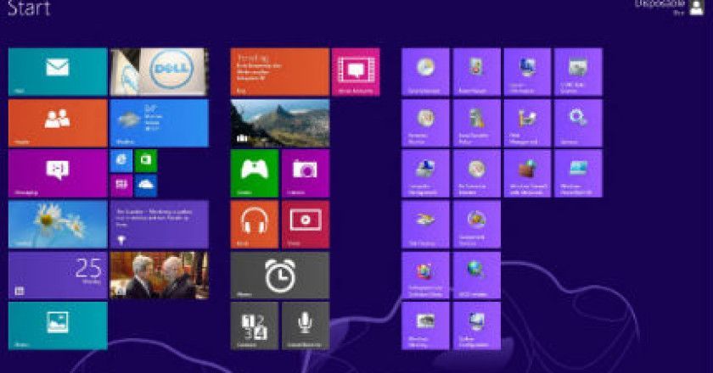The image size is (713, 373).
Task: Open the Desktop tile with daisy flowers
Action: coord(58,225)
